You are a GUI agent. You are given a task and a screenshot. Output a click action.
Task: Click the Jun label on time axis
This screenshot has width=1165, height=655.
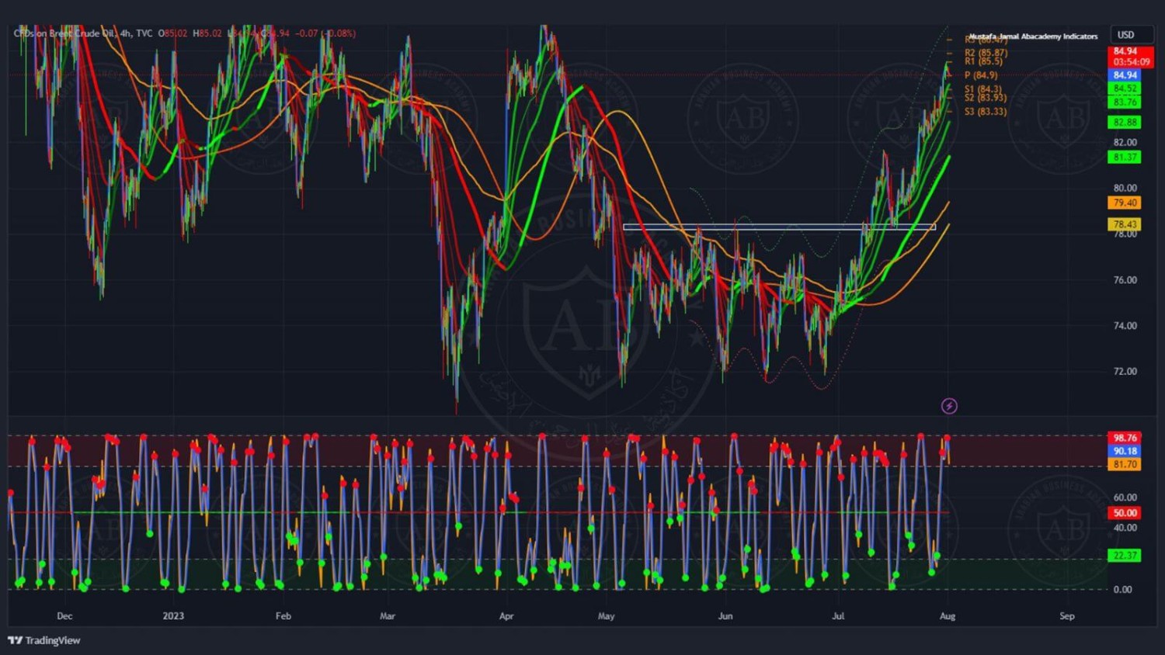pyautogui.click(x=725, y=616)
